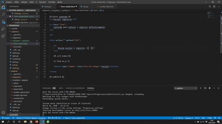Open the errors and warnings count in status bar
This screenshot has height=124, width=222.
pyautogui.click(x=54, y=118)
